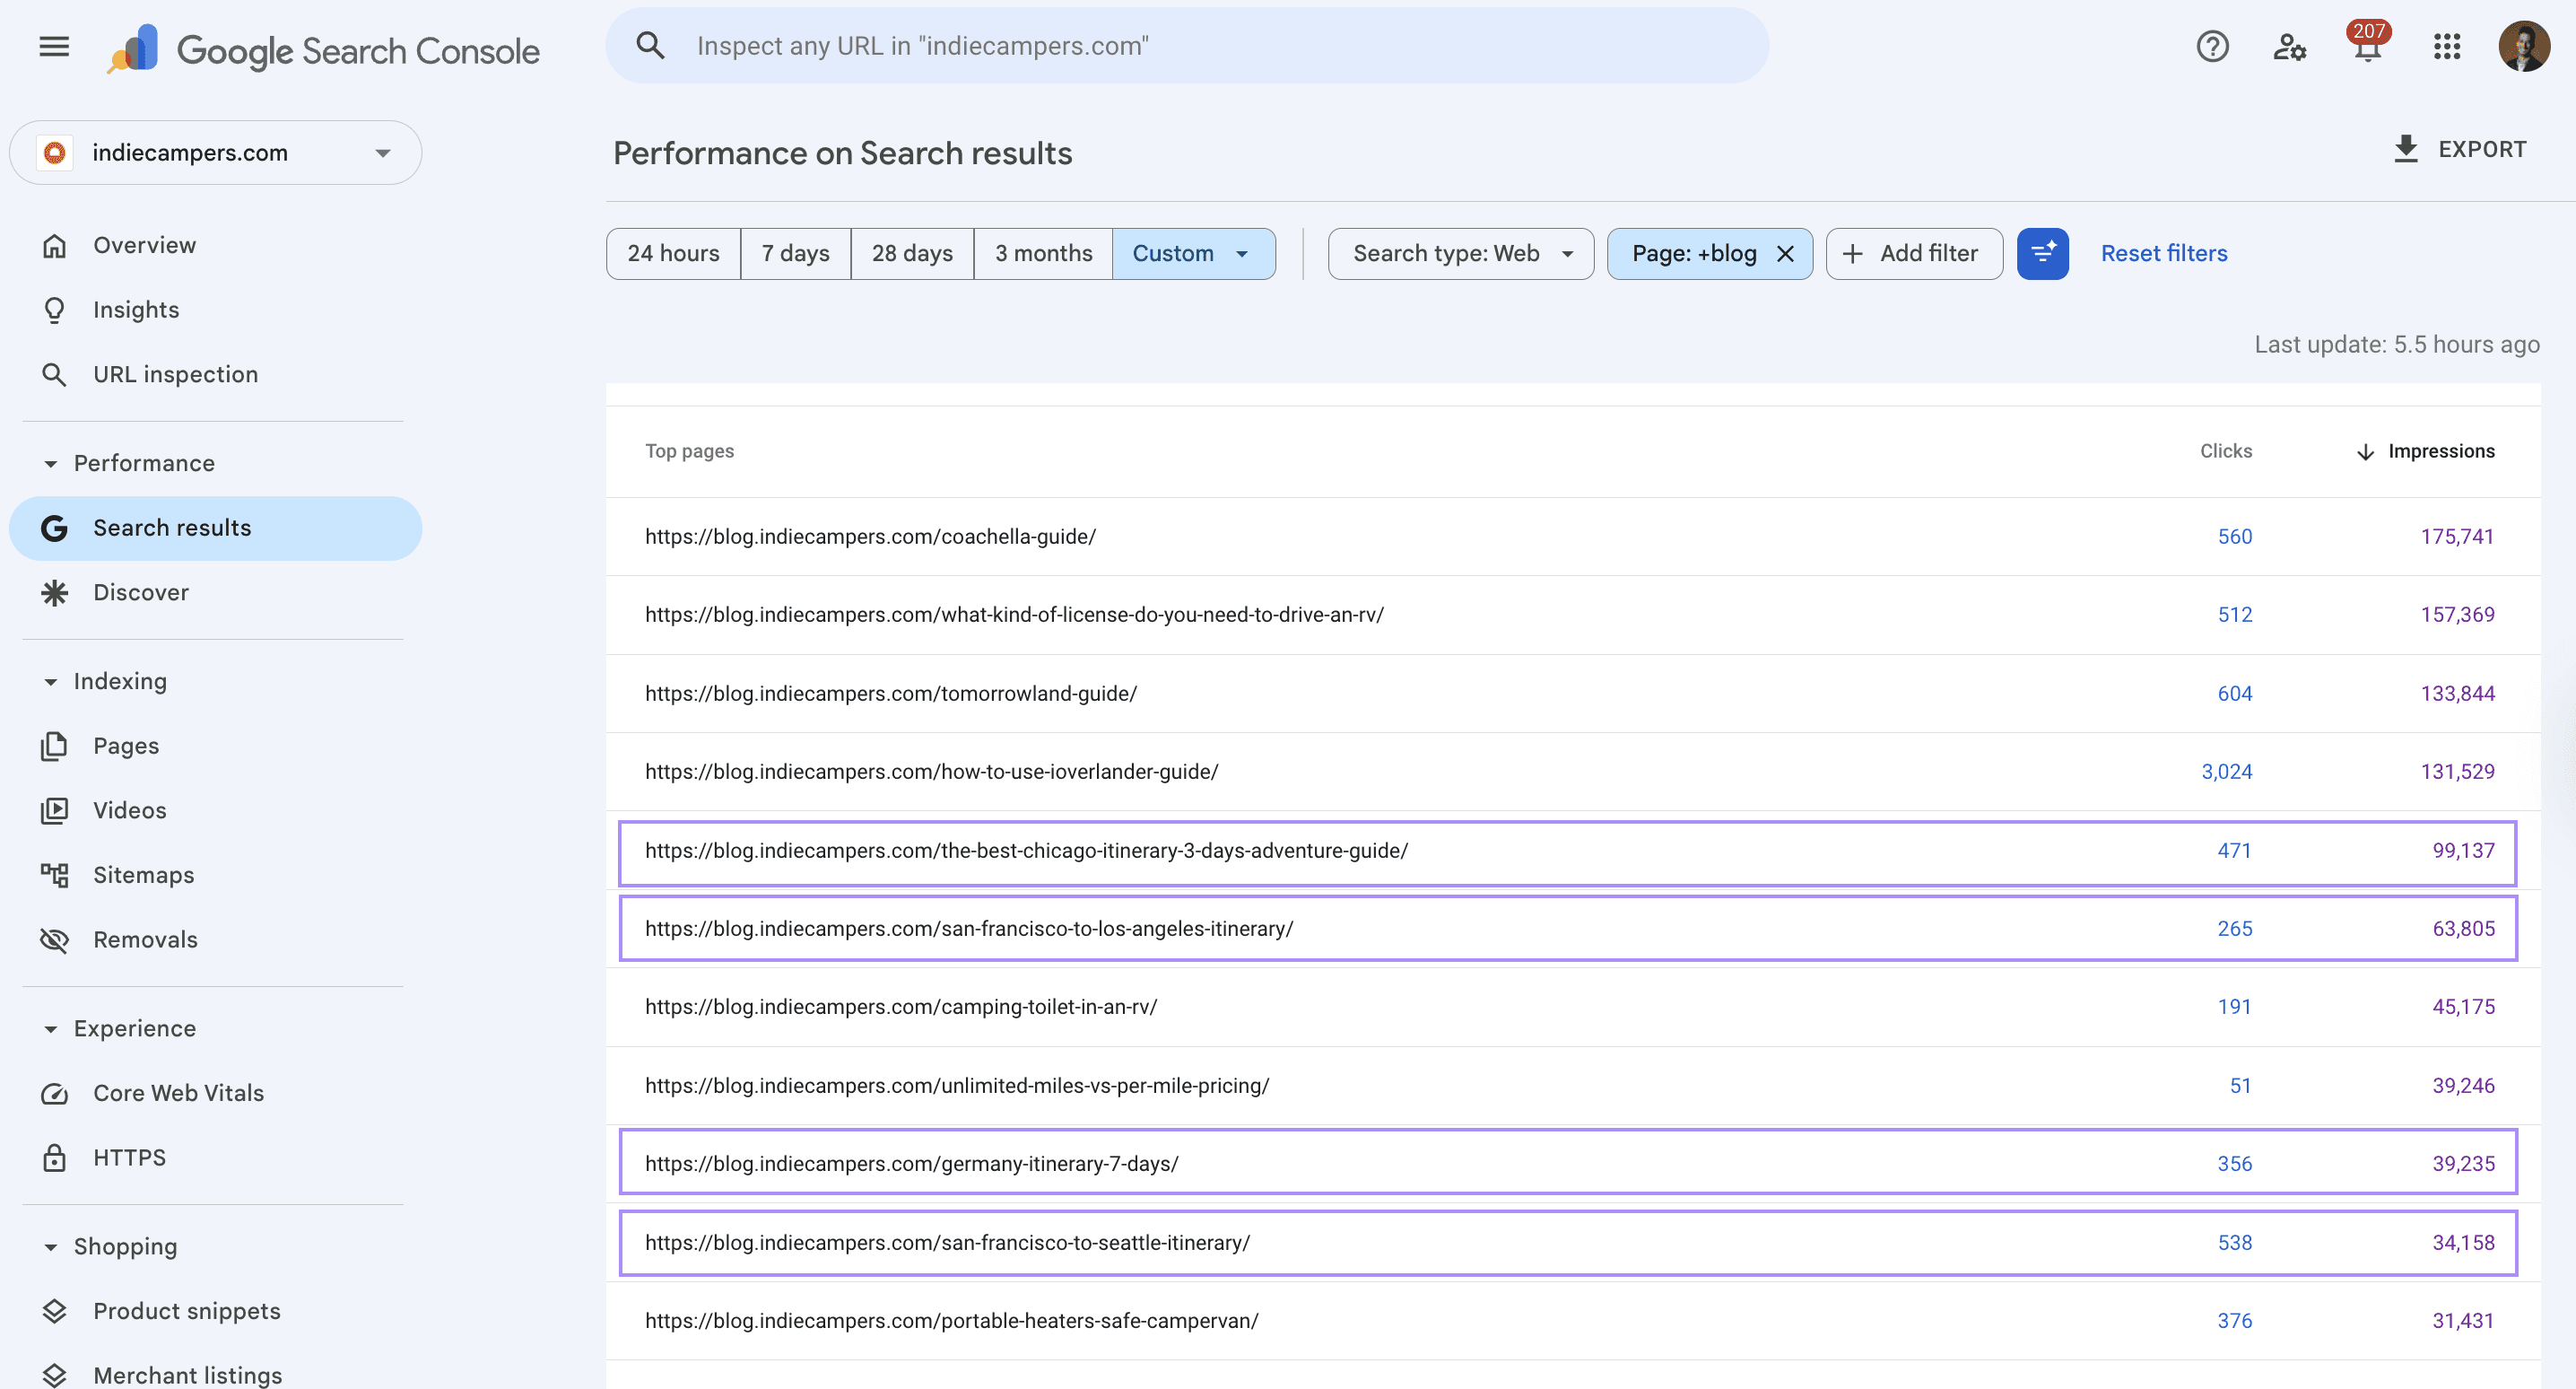2576x1389 pixels.
Task: Click the Google G Search results icon
Action: (x=54, y=529)
